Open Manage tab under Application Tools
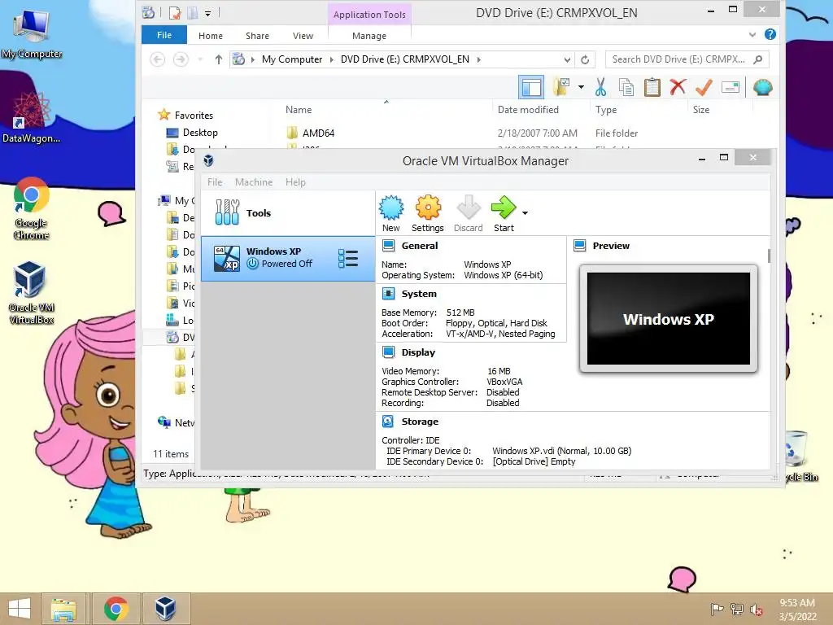Screen dimensions: 833x625 point(369,36)
